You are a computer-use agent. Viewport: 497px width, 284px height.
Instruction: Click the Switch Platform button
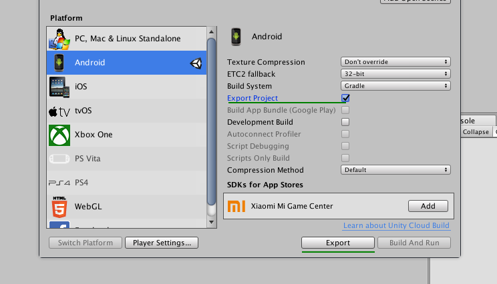point(86,243)
